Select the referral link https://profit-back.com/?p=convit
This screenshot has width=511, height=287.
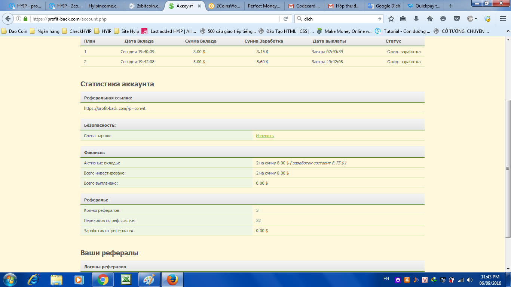click(114, 108)
